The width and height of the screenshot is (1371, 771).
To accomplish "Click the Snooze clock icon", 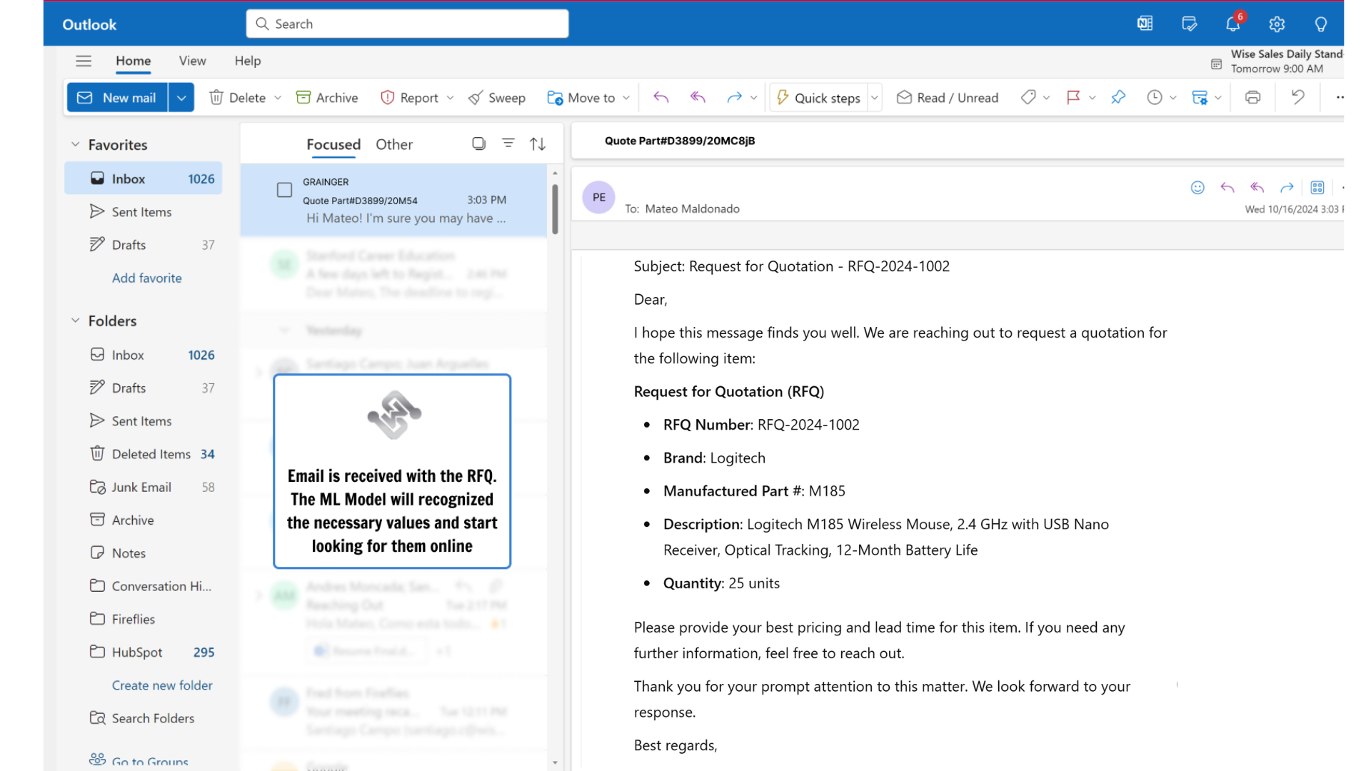I will (x=1155, y=98).
